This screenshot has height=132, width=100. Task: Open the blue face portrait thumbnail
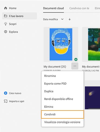point(61,44)
